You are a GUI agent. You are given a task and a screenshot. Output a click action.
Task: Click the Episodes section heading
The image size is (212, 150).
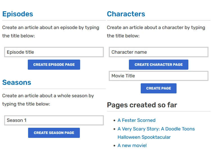18,14
